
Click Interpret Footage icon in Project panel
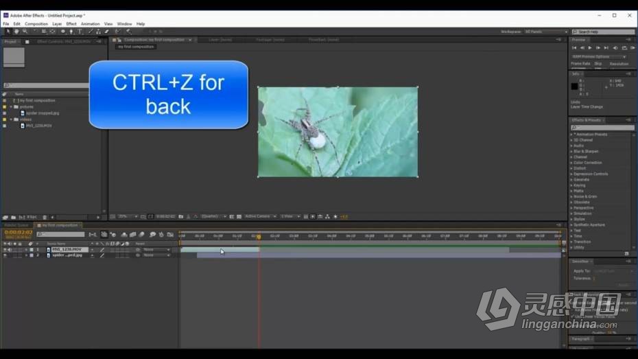(5, 218)
